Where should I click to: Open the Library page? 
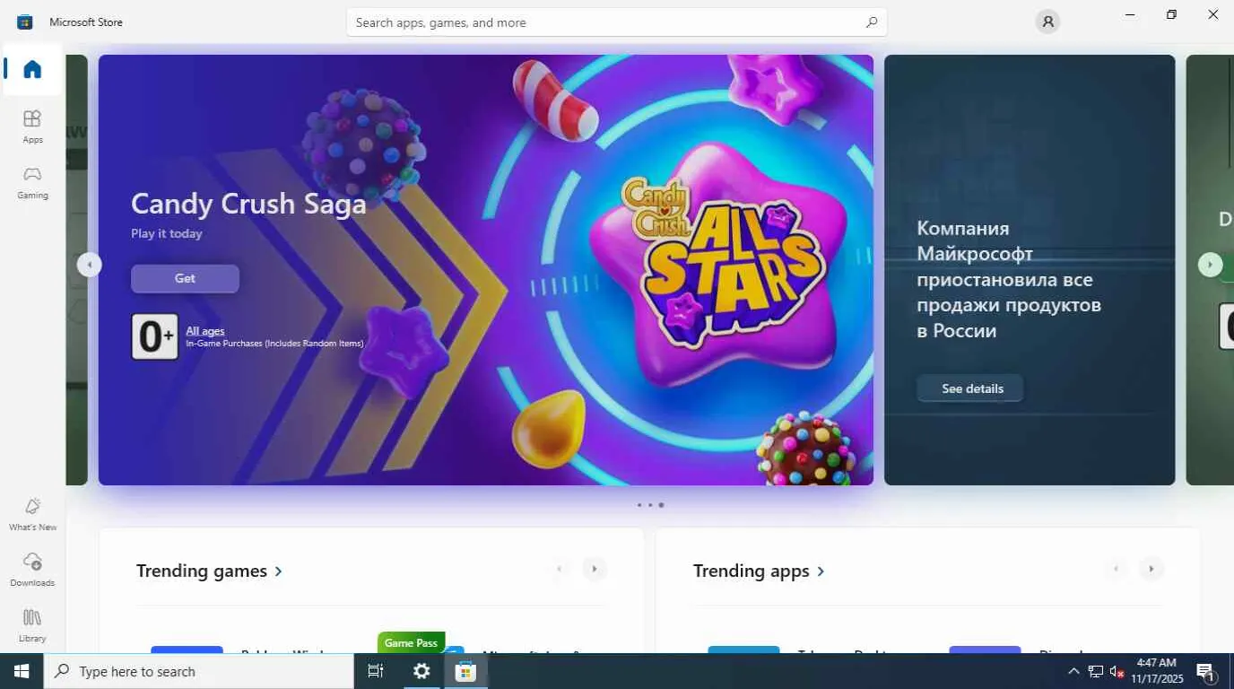32,625
